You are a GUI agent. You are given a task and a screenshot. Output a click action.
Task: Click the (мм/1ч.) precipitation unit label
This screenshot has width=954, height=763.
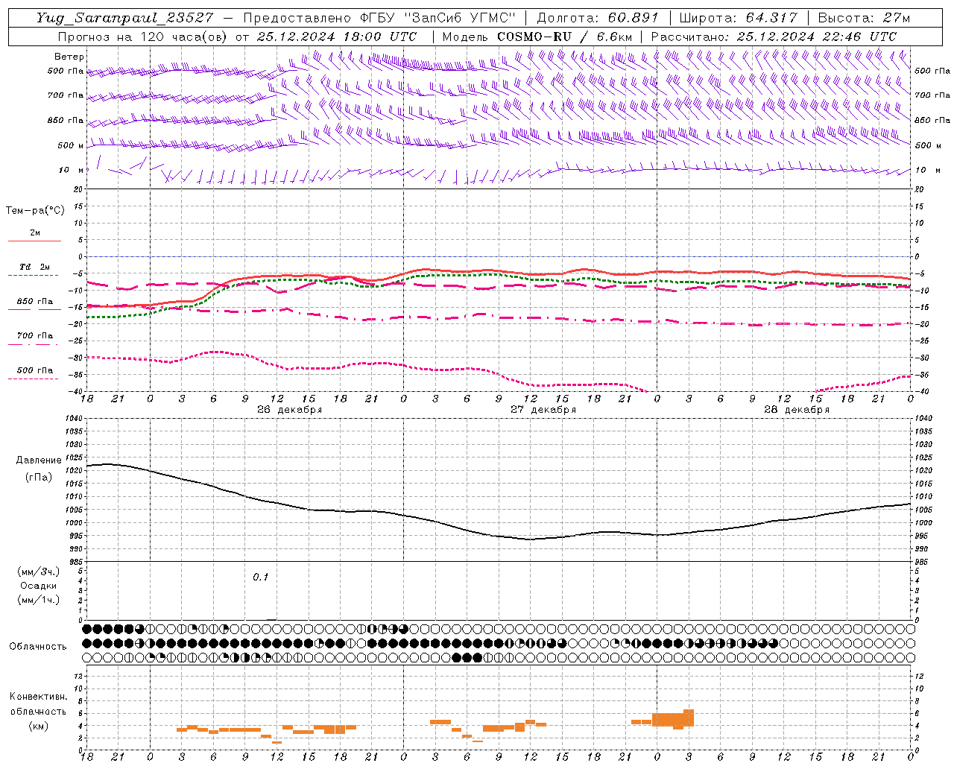[39, 600]
